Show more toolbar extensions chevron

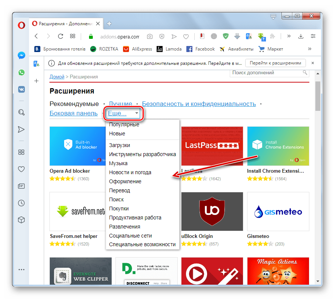[289, 36]
